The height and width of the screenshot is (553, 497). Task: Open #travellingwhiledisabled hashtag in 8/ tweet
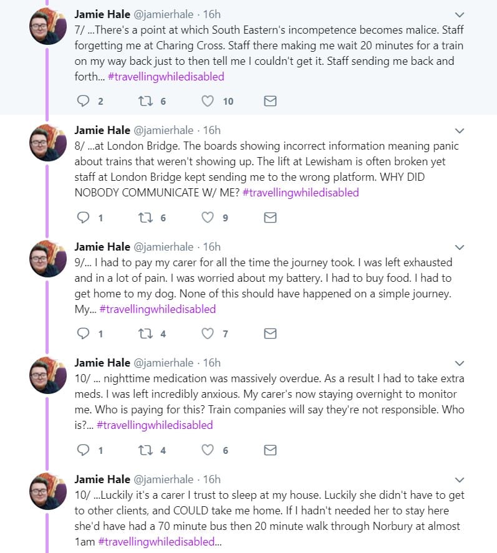(301, 193)
